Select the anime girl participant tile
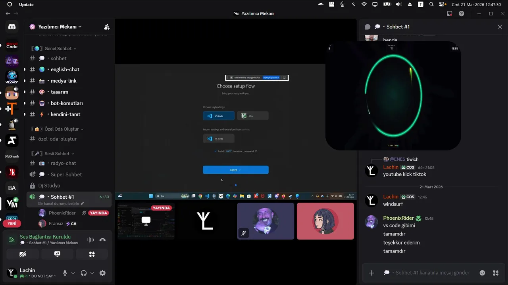 [325, 221]
